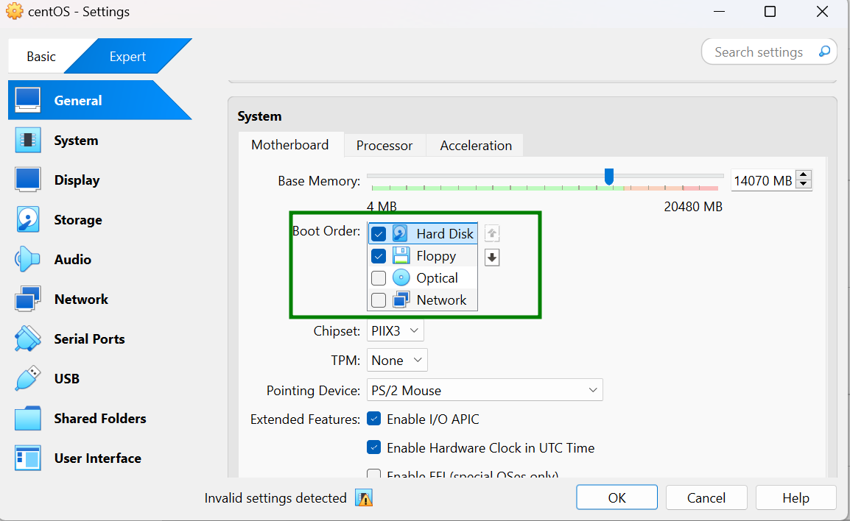Click the OK button
The width and height of the screenshot is (850, 521).
pyautogui.click(x=617, y=497)
